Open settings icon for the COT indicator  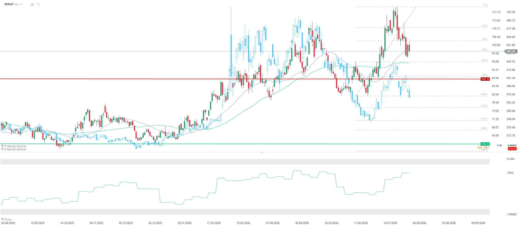(x=2, y=219)
